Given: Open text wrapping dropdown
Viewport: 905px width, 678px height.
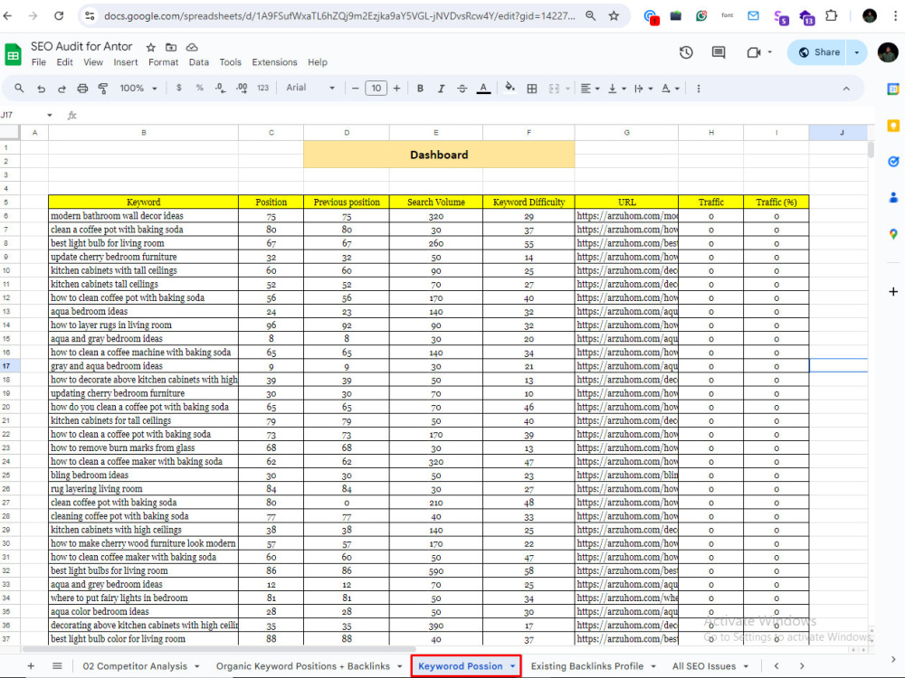Looking at the screenshot, I should [x=643, y=89].
